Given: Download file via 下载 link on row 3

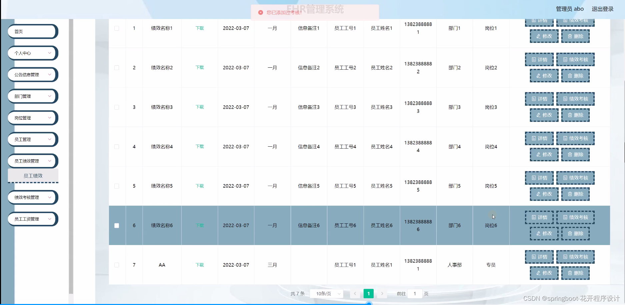Looking at the screenshot, I should pyautogui.click(x=199, y=107).
